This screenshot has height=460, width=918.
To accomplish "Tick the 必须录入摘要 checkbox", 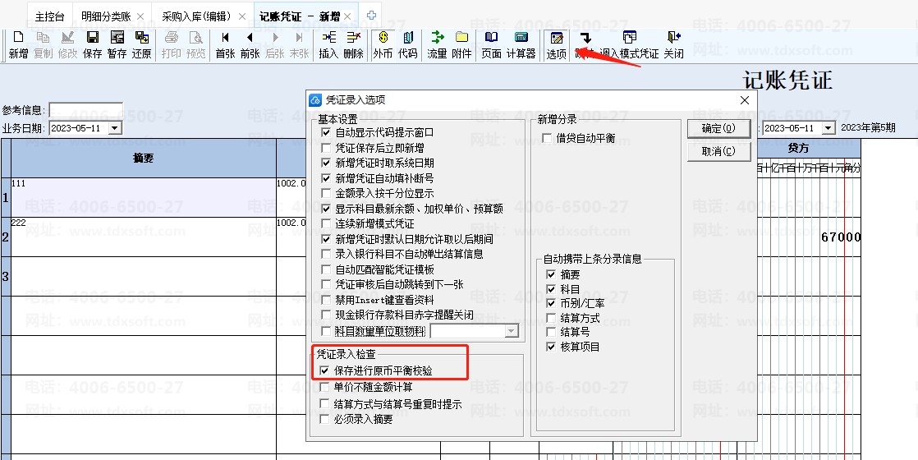I will (x=325, y=419).
